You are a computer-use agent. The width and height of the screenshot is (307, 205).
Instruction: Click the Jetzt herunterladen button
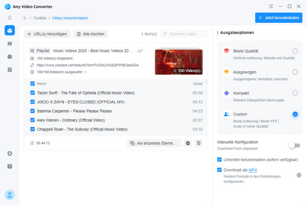coord(278,18)
